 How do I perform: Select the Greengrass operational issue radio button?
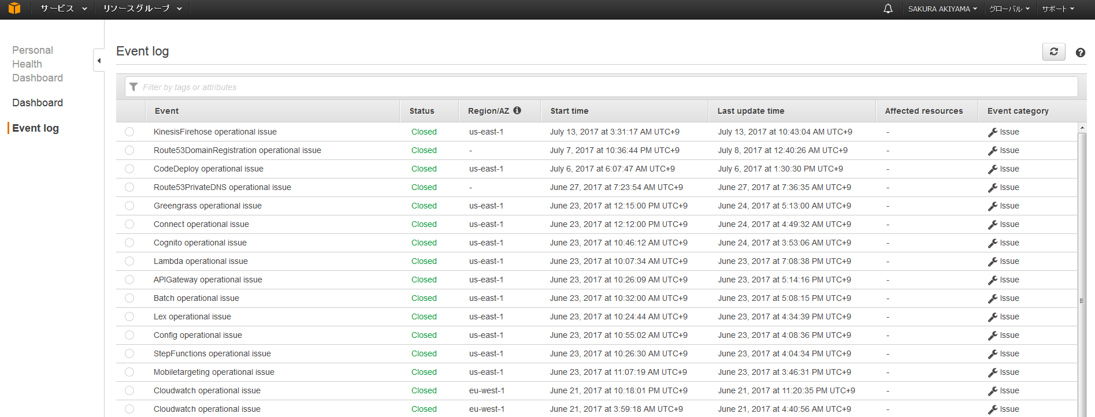point(129,206)
